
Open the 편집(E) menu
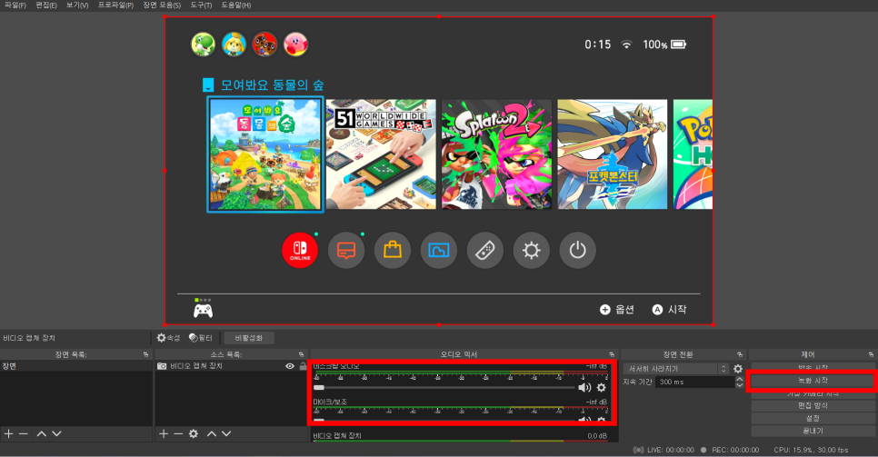pyautogui.click(x=46, y=5)
